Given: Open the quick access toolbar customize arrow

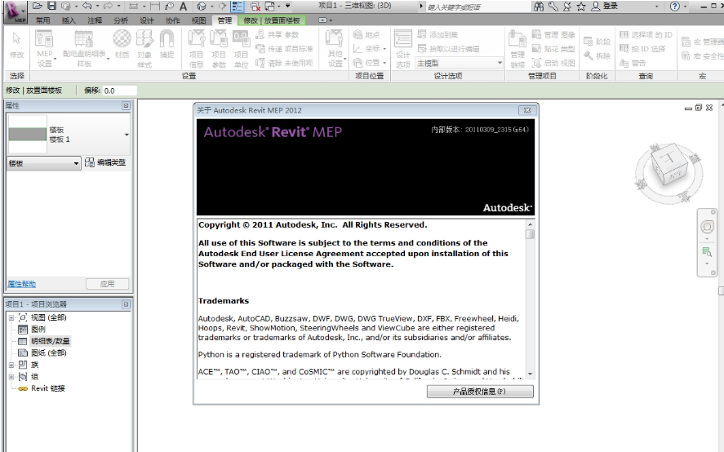Looking at the screenshot, I should pyautogui.click(x=287, y=6).
